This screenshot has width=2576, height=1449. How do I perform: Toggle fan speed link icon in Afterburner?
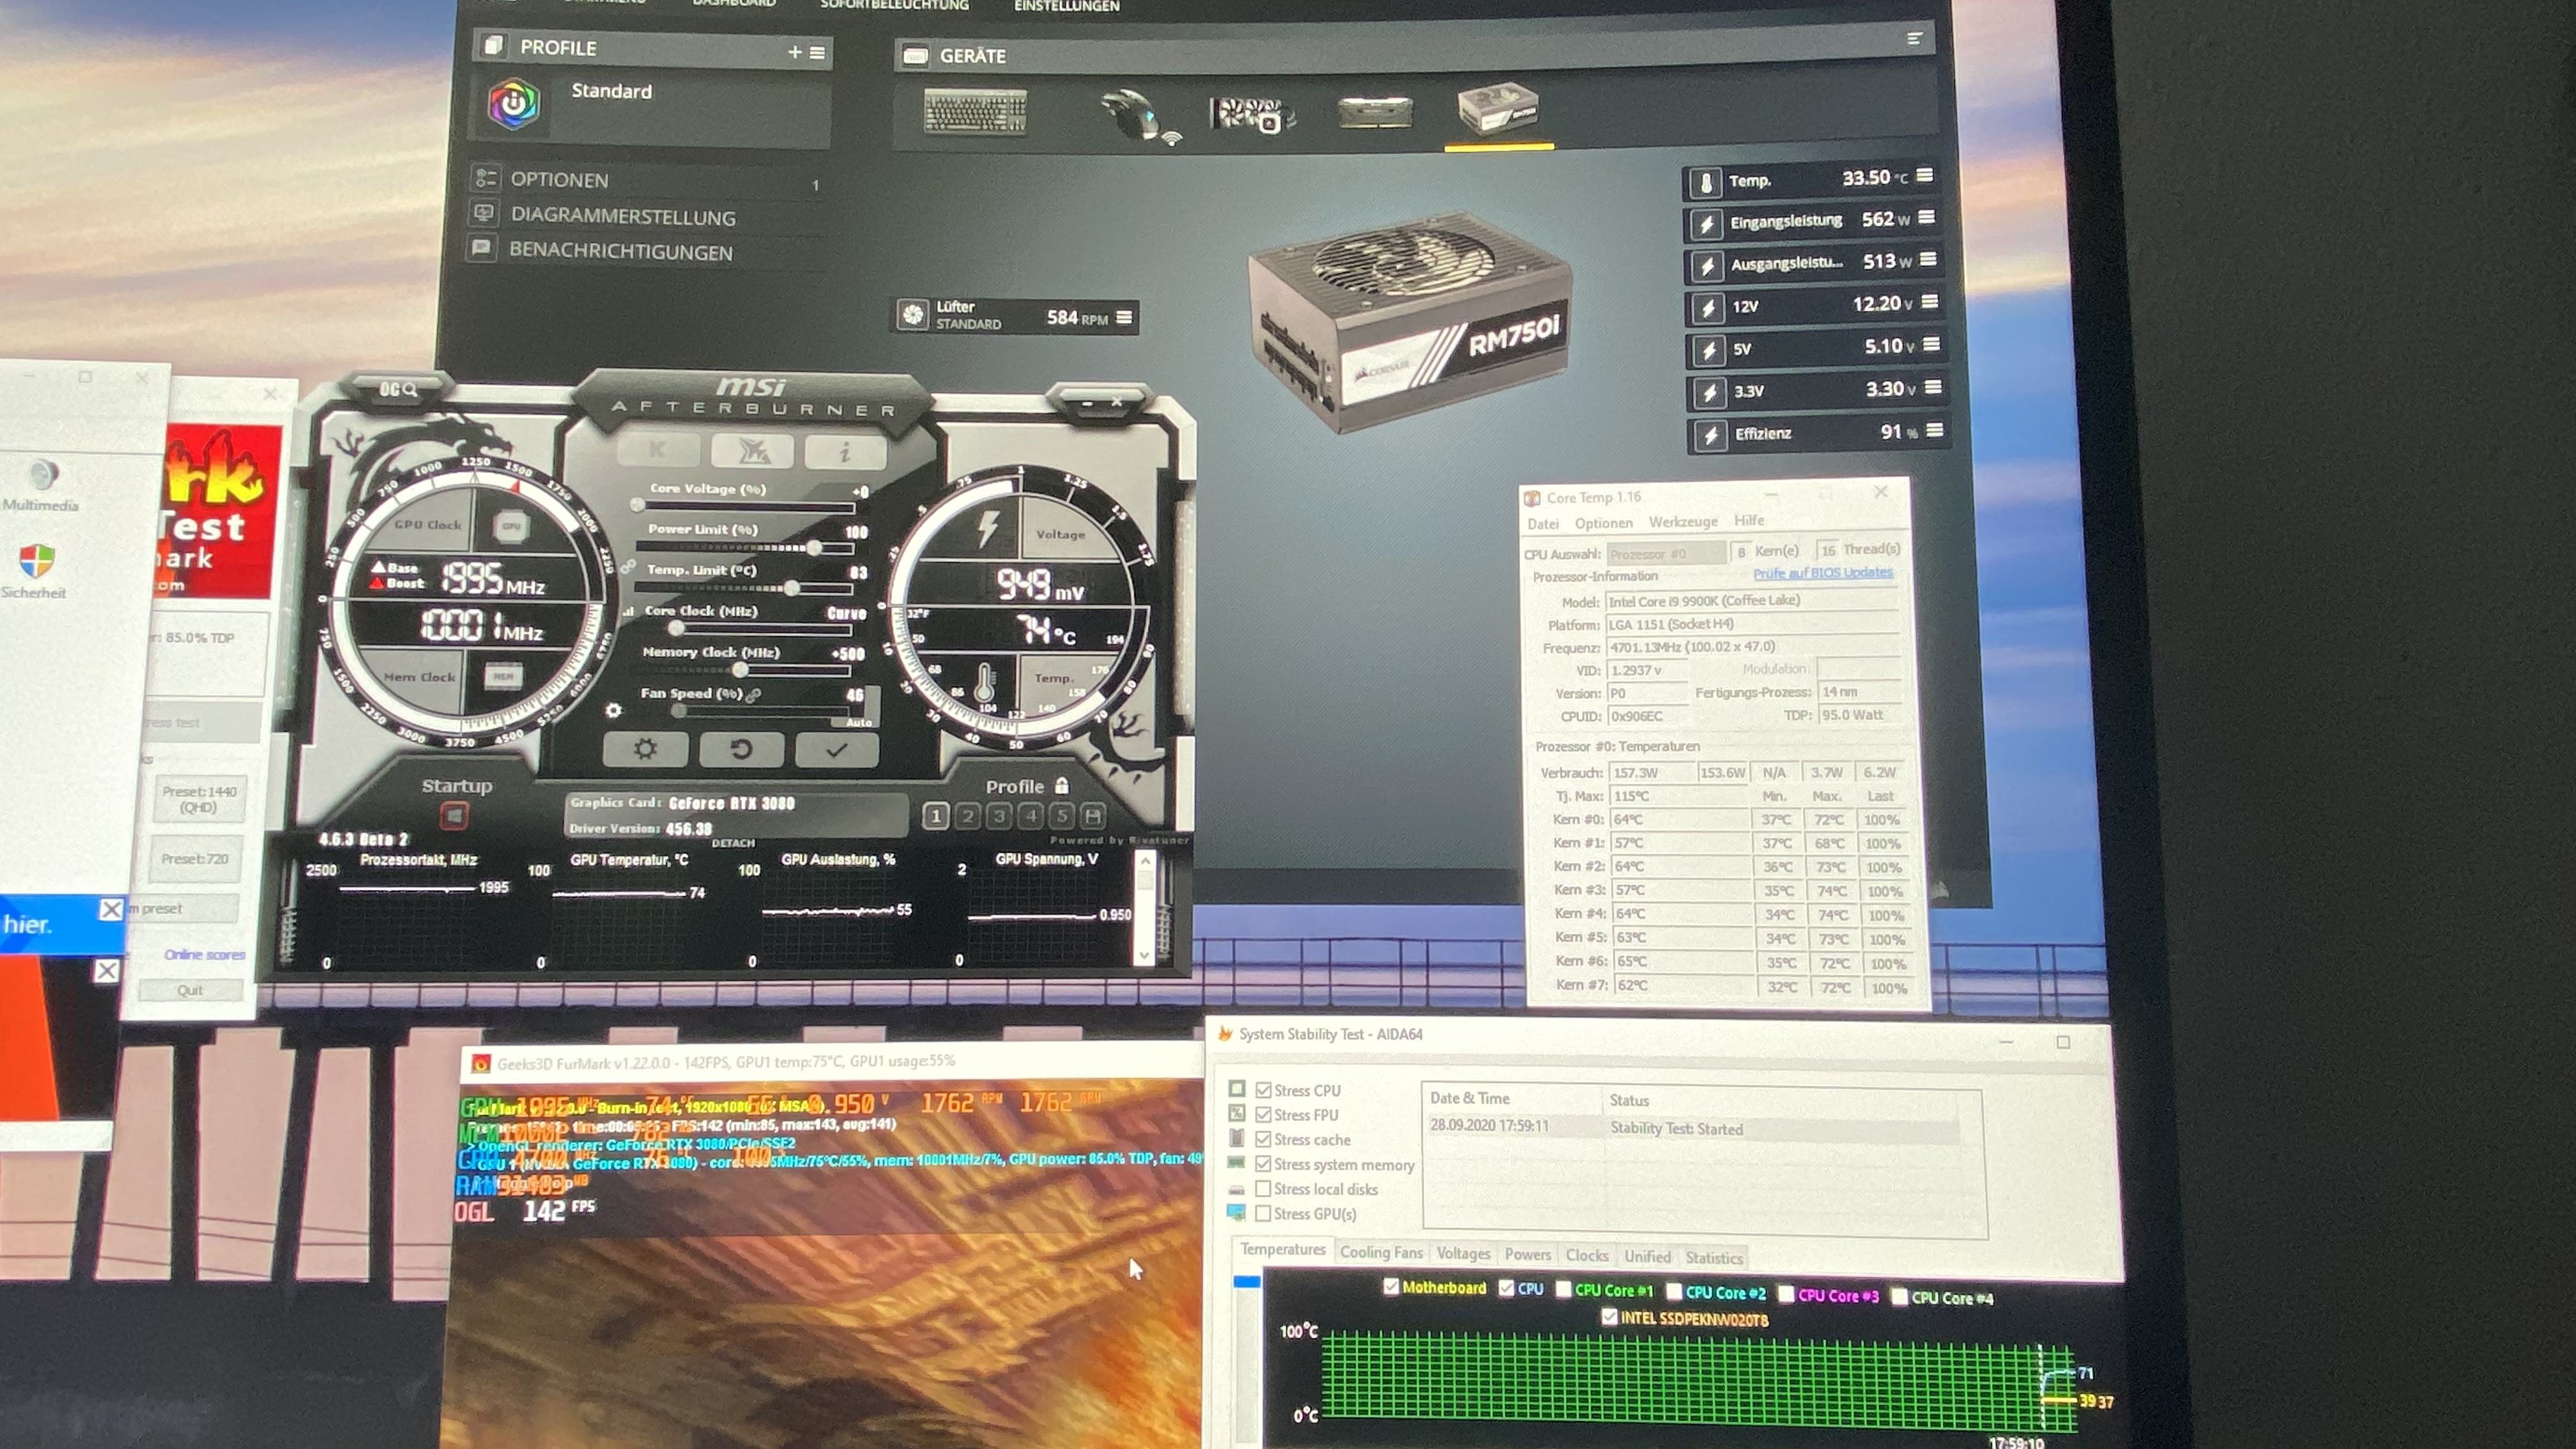click(754, 694)
